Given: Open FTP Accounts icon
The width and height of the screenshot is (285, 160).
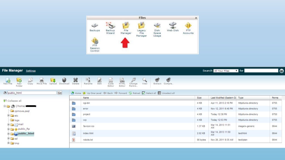Looking at the screenshot, I should tap(188, 26).
